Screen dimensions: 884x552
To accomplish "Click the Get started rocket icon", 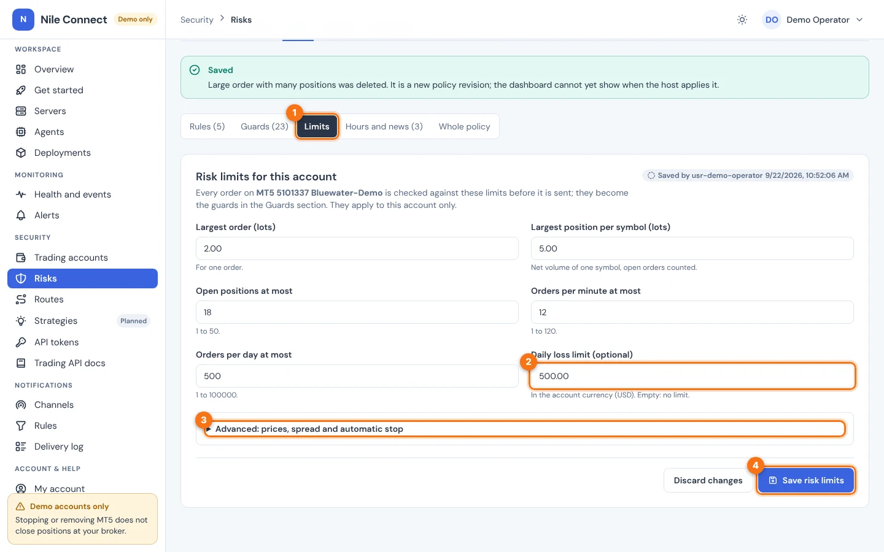I will click(21, 90).
